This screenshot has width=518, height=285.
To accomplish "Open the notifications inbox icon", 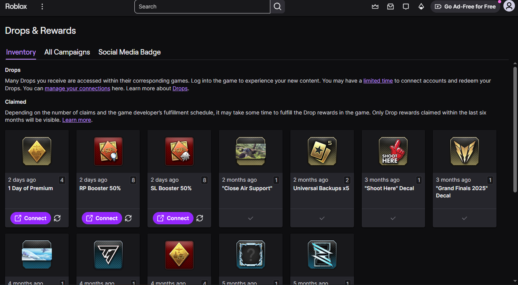I will [391, 7].
